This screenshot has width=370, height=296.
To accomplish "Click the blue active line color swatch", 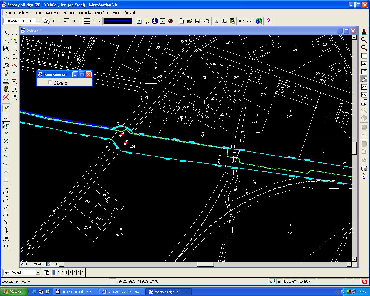I will [x=118, y=21].
